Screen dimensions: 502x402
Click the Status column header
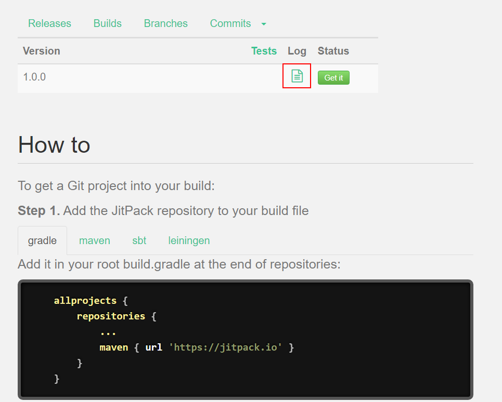[x=333, y=51]
